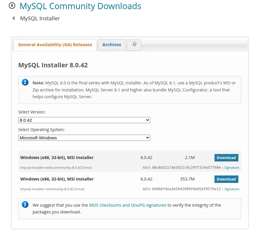Open the info (i) tab beside Archives
The height and width of the screenshot is (234, 258).
pyautogui.click(x=134, y=44)
